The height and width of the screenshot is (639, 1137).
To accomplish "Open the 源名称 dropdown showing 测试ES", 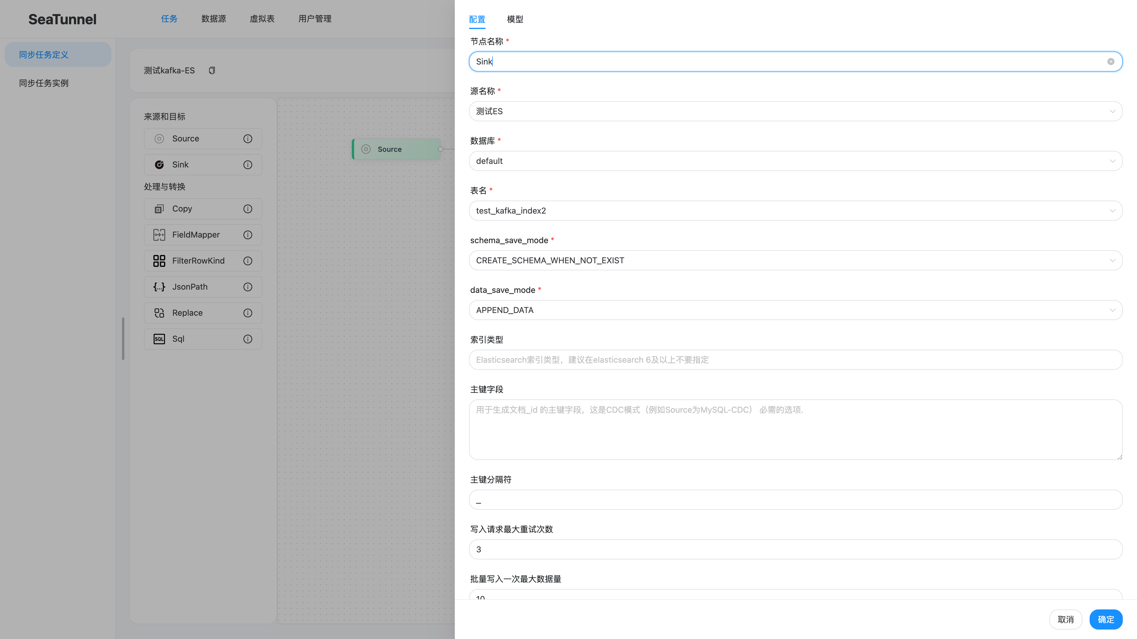I will [795, 111].
